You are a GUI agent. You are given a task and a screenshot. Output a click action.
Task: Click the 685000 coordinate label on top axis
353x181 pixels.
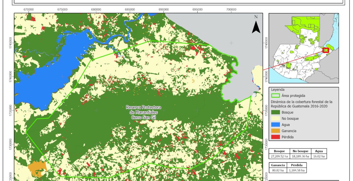[130, 9]
